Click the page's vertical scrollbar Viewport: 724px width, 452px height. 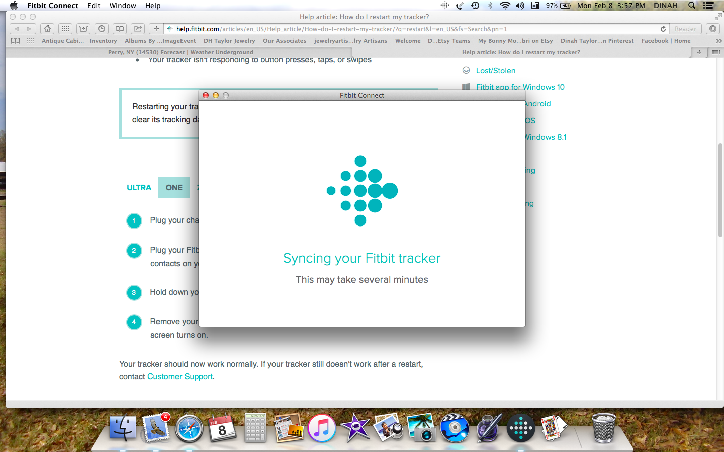coord(720,190)
